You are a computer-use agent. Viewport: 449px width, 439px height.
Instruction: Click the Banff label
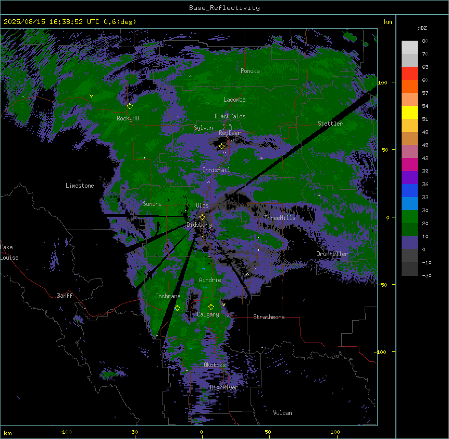65,296
